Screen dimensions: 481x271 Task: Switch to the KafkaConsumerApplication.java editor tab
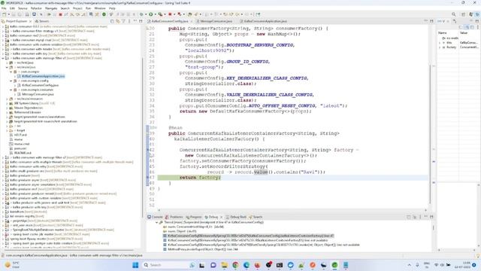[x=265, y=21]
